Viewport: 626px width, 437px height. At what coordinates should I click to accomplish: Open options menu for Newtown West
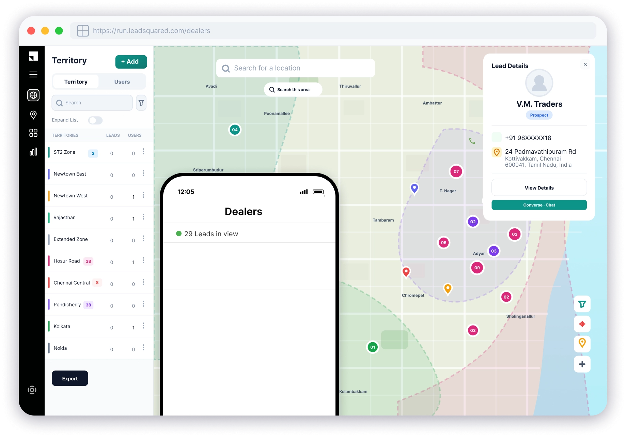coord(143,195)
